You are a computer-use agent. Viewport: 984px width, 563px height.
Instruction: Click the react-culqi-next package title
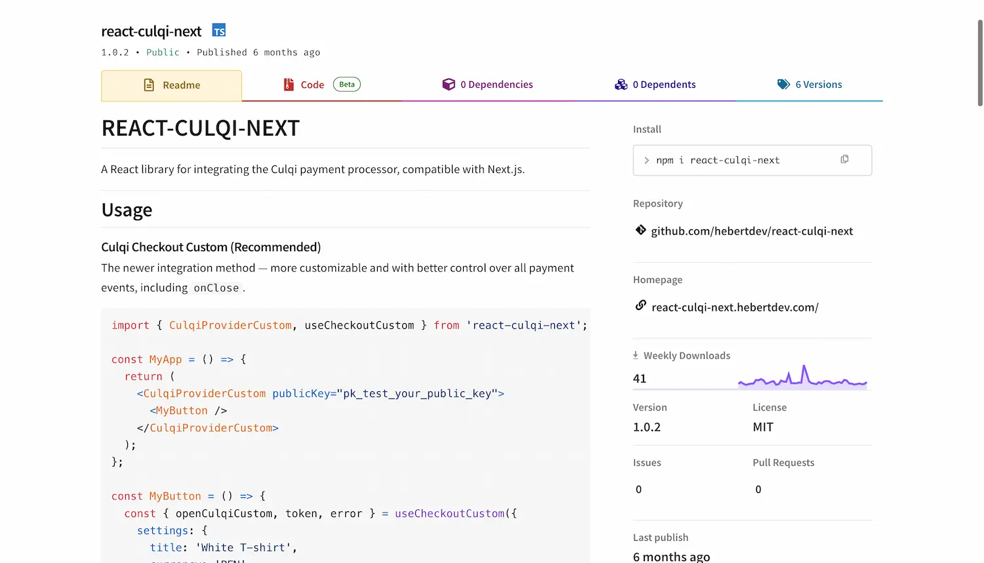coord(152,31)
